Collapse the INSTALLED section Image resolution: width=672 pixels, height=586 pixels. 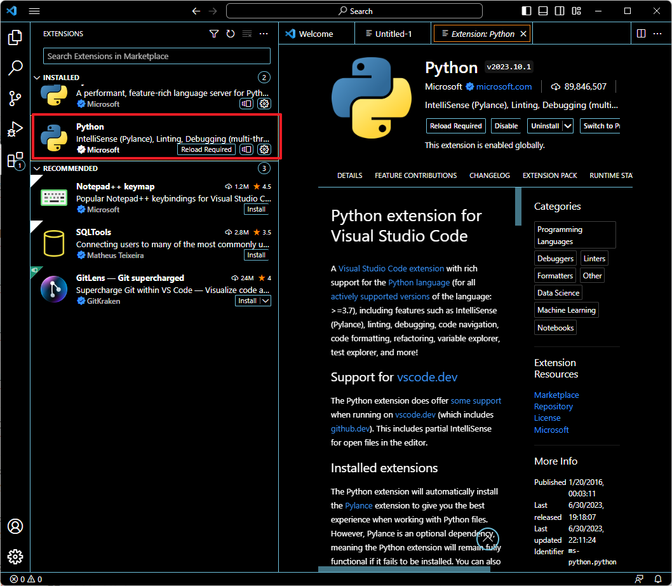pos(37,78)
